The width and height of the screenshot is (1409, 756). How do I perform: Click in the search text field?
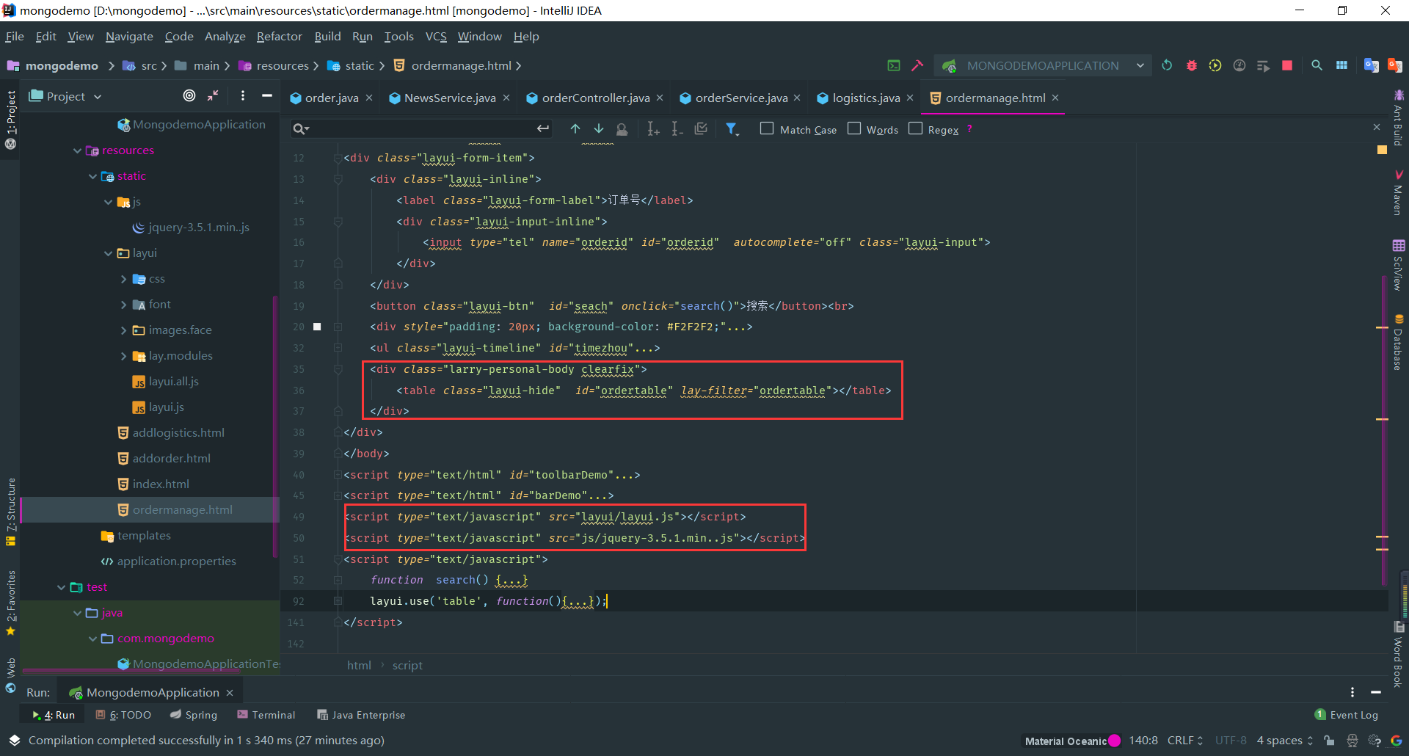click(x=422, y=128)
